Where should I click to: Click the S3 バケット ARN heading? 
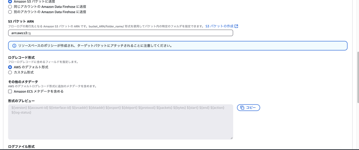21,21
